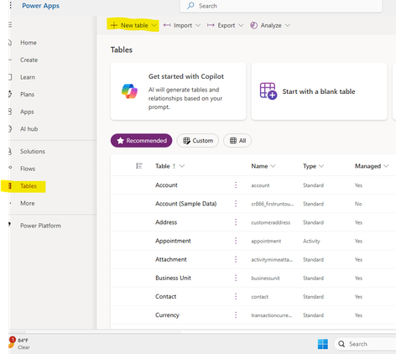Open more options for the Address row

(x=236, y=222)
